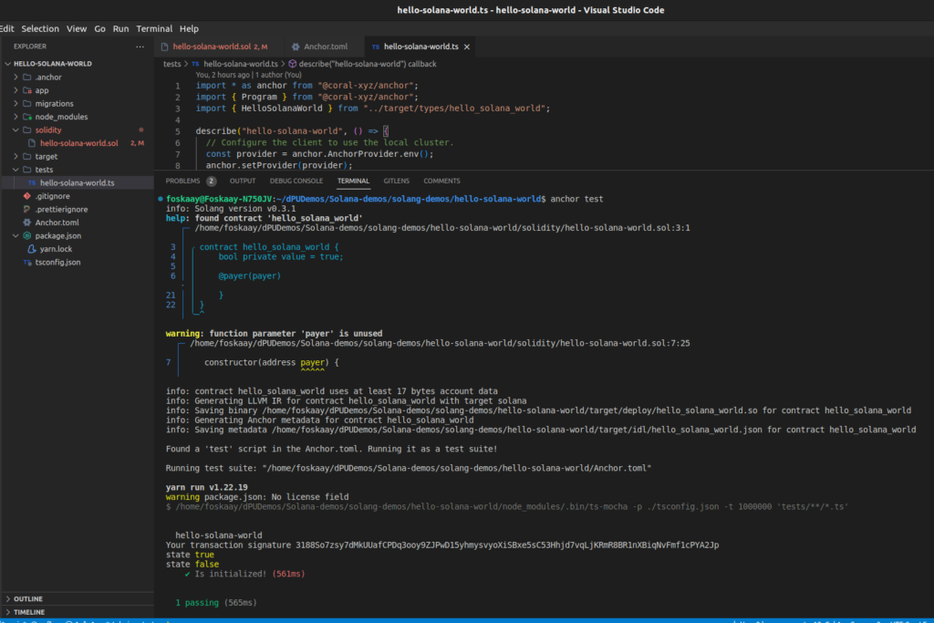The image size is (934, 623).
Task: Expand the OUTLINE section
Action: click(x=28, y=599)
